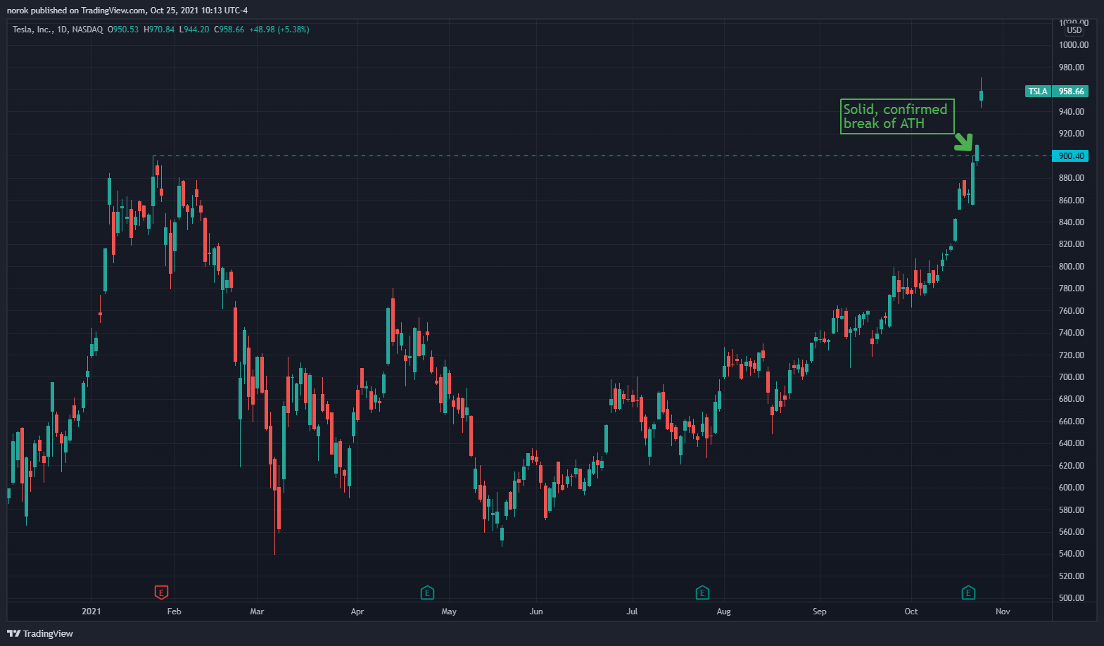Click the close value C958.66

click(x=229, y=30)
